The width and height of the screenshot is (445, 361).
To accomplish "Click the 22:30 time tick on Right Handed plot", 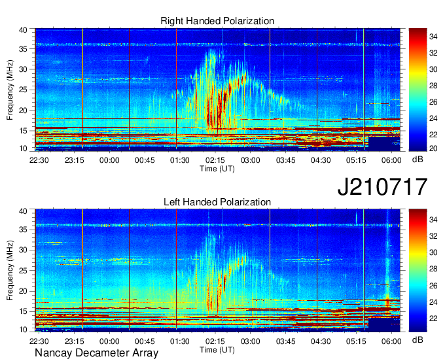I will [x=39, y=160].
